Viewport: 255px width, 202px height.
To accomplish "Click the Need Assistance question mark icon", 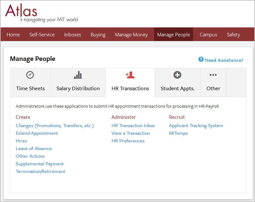I will 201,60.
